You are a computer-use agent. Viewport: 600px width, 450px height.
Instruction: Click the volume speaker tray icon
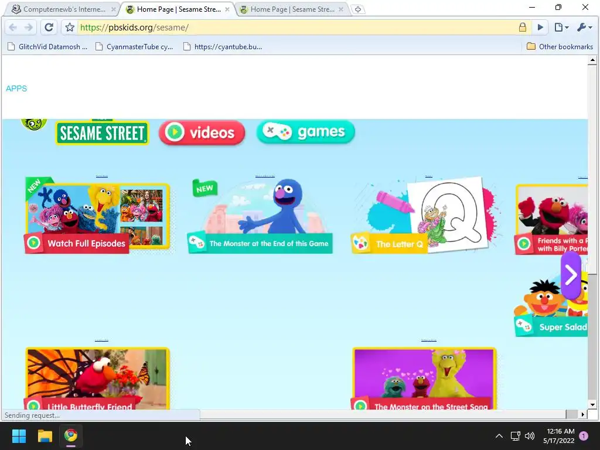530,436
